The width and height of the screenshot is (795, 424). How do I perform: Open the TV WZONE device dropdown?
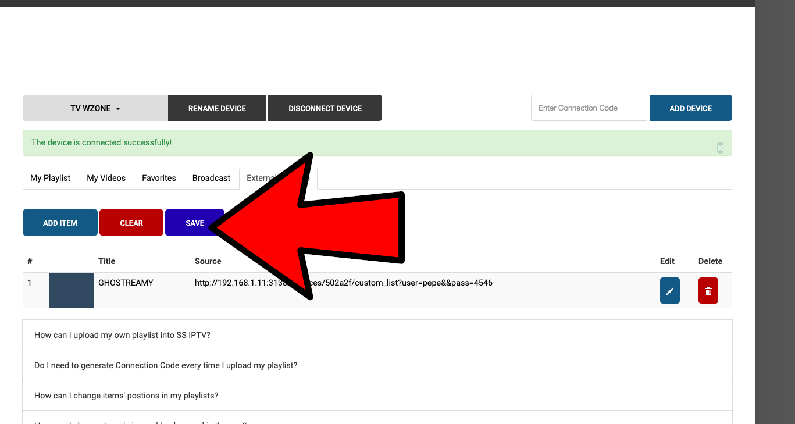click(95, 108)
